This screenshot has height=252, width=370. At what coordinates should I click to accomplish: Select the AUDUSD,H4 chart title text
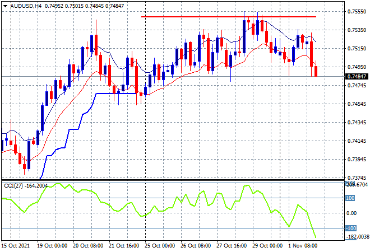click(x=26, y=6)
